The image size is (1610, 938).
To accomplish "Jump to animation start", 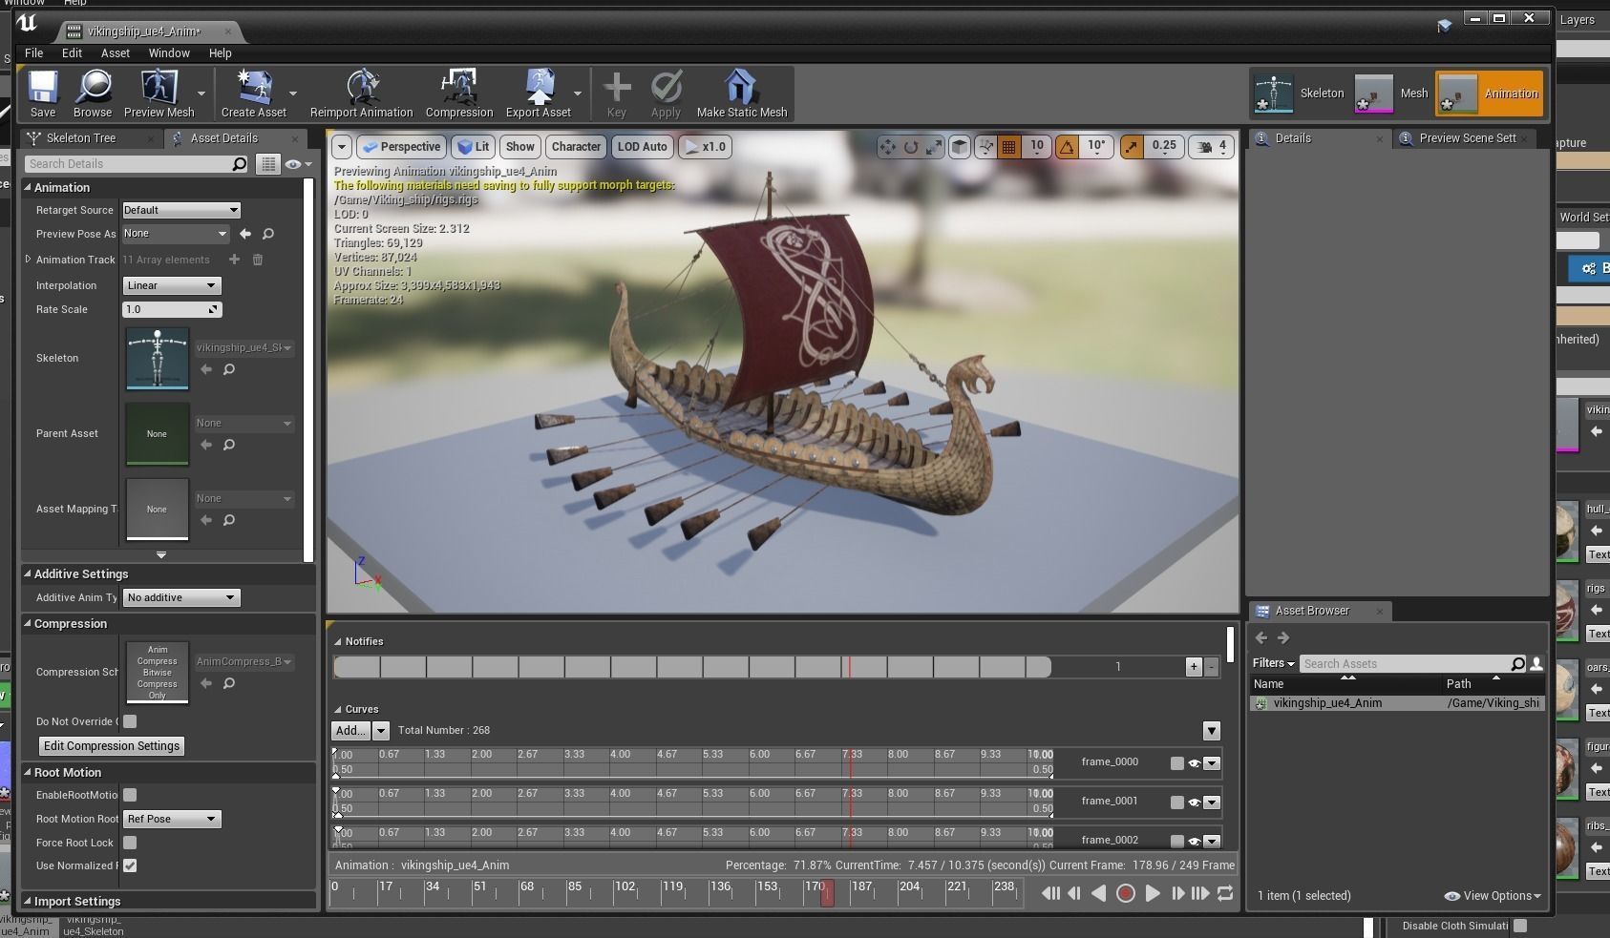I will [x=1049, y=893].
